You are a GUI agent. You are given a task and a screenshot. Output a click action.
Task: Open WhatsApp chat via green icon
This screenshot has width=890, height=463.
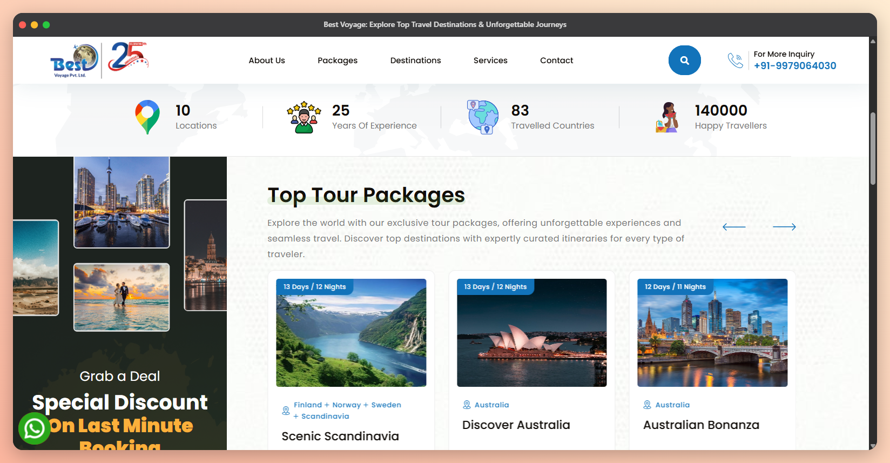(35, 429)
